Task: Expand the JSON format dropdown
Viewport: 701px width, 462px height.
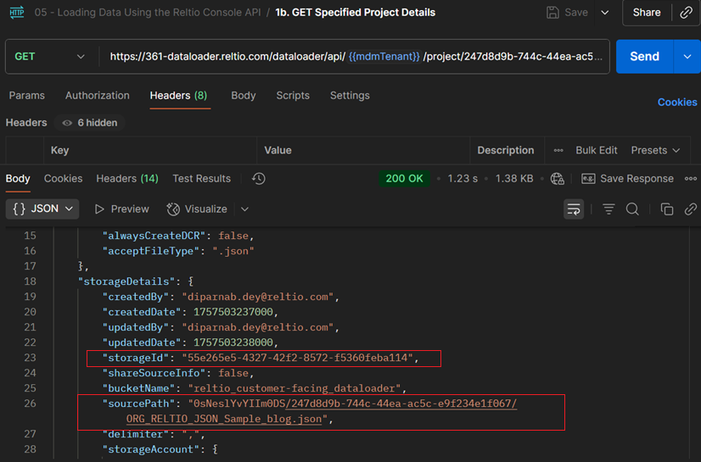Action: [x=43, y=209]
